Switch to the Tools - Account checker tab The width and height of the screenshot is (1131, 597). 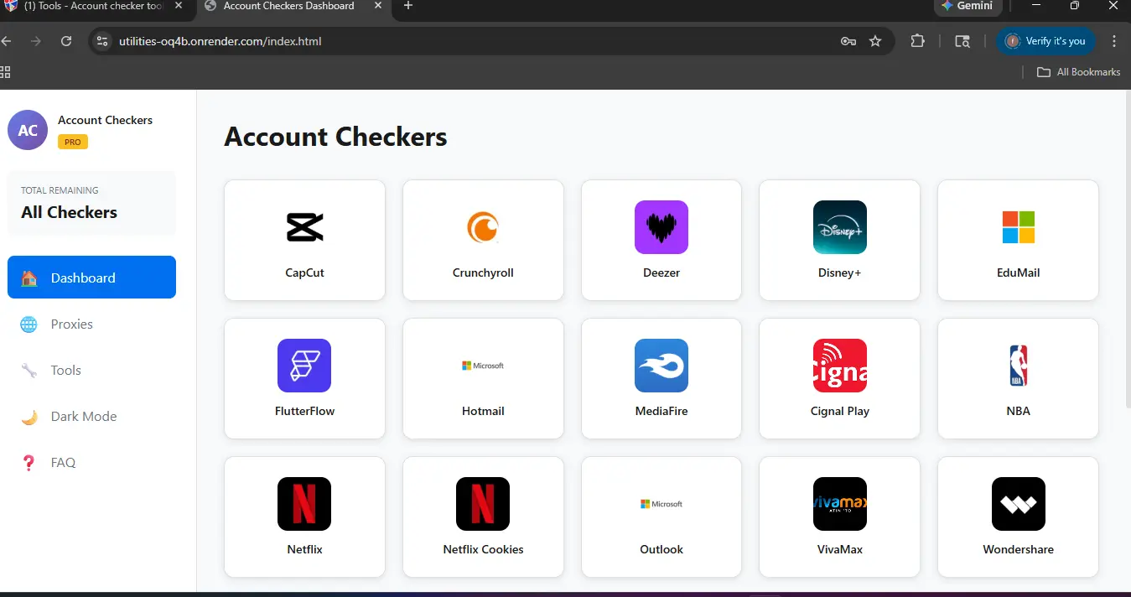(92, 6)
